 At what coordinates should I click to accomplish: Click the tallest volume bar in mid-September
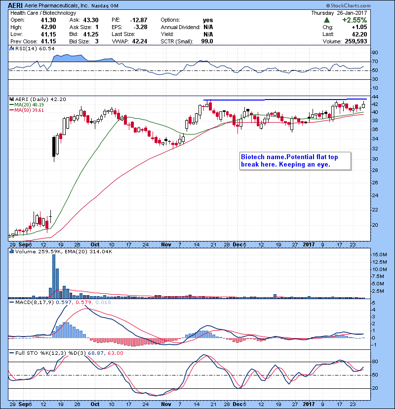[x=54, y=276]
